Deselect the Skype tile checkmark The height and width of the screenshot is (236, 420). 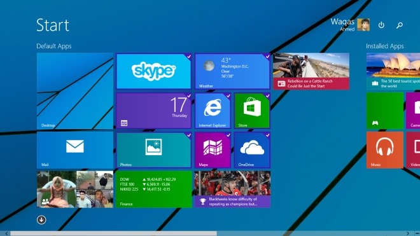tap(188, 57)
